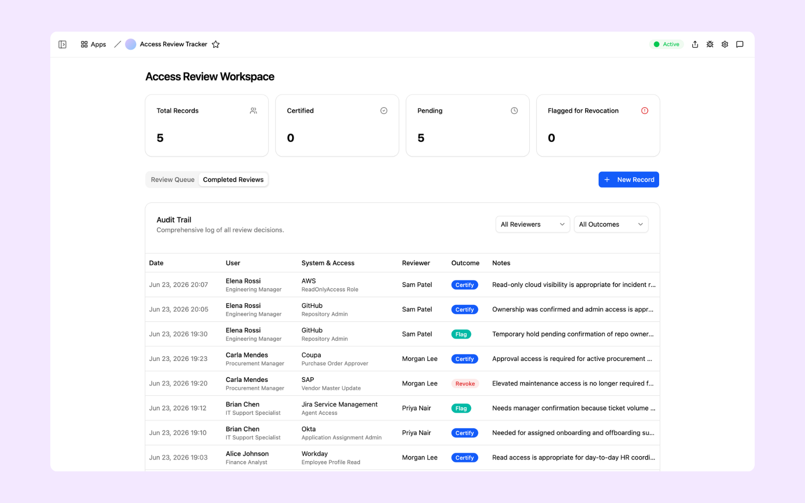The image size is (805, 503).
Task: Click the Certify badge in the Okta row
Action: click(464, 433)
